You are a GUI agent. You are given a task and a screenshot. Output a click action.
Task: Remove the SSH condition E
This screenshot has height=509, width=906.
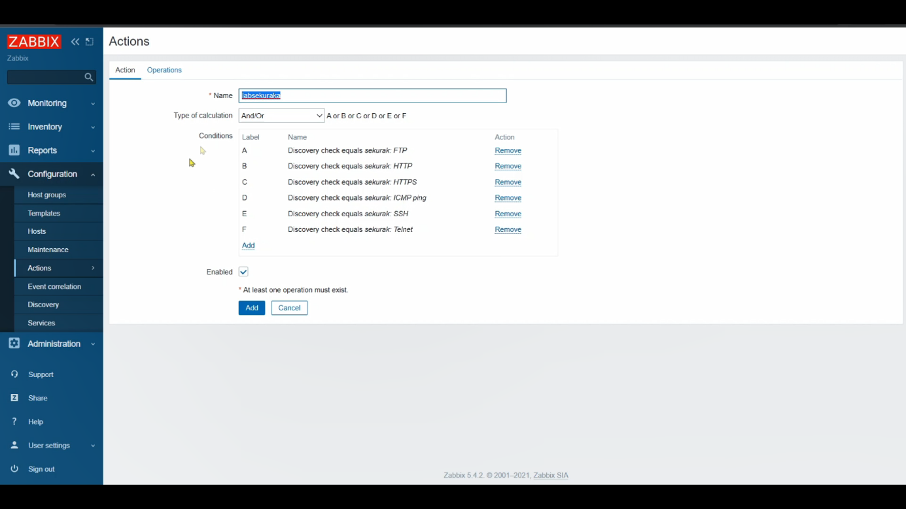[x=508, y=214]
